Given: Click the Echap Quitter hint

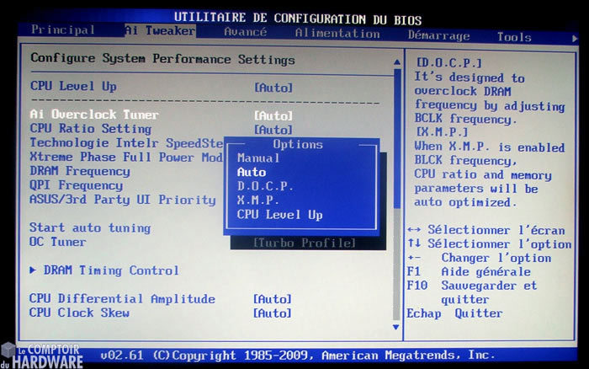Looking at the screenshot, I should pos(454,313).
